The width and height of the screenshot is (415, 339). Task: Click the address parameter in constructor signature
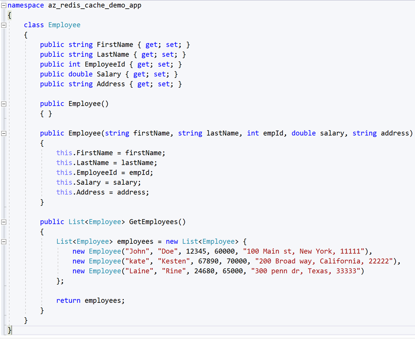pyautogui.click(x=395, y=133)
